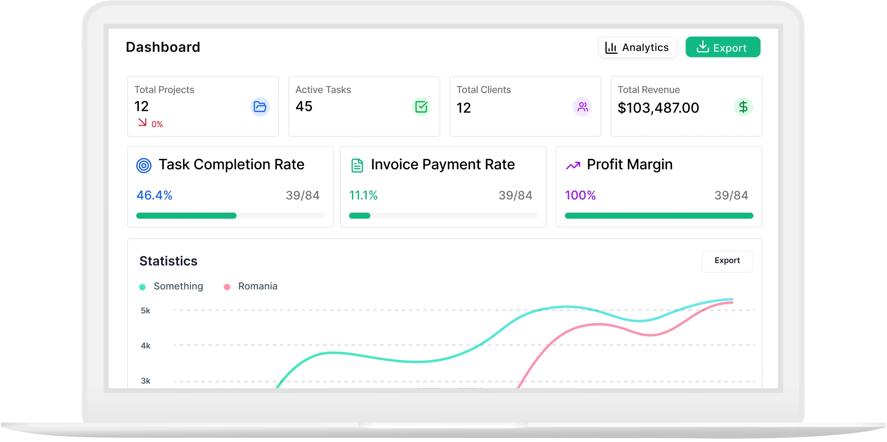Click the red down-arrow trend icon under 12
Screen dimensions: 887x442
[142, 122]
